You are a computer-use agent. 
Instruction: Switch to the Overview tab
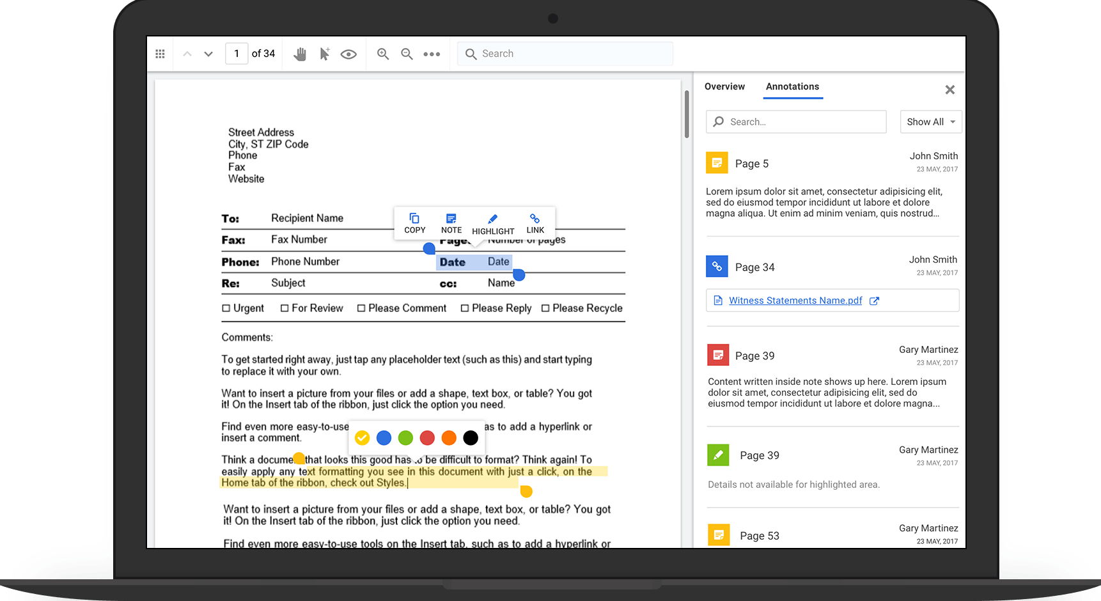[724, 87]
